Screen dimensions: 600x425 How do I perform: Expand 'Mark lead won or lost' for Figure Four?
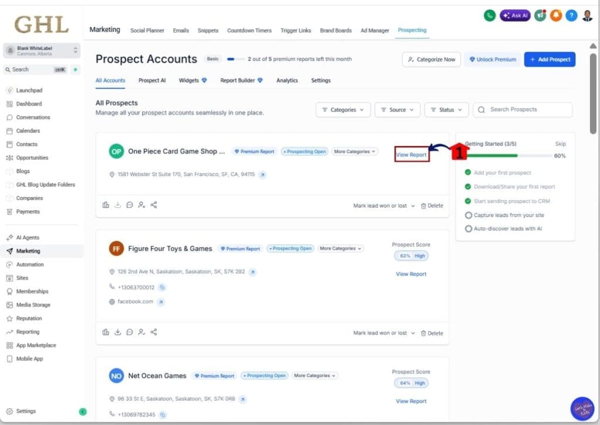[x=384, y=333]
